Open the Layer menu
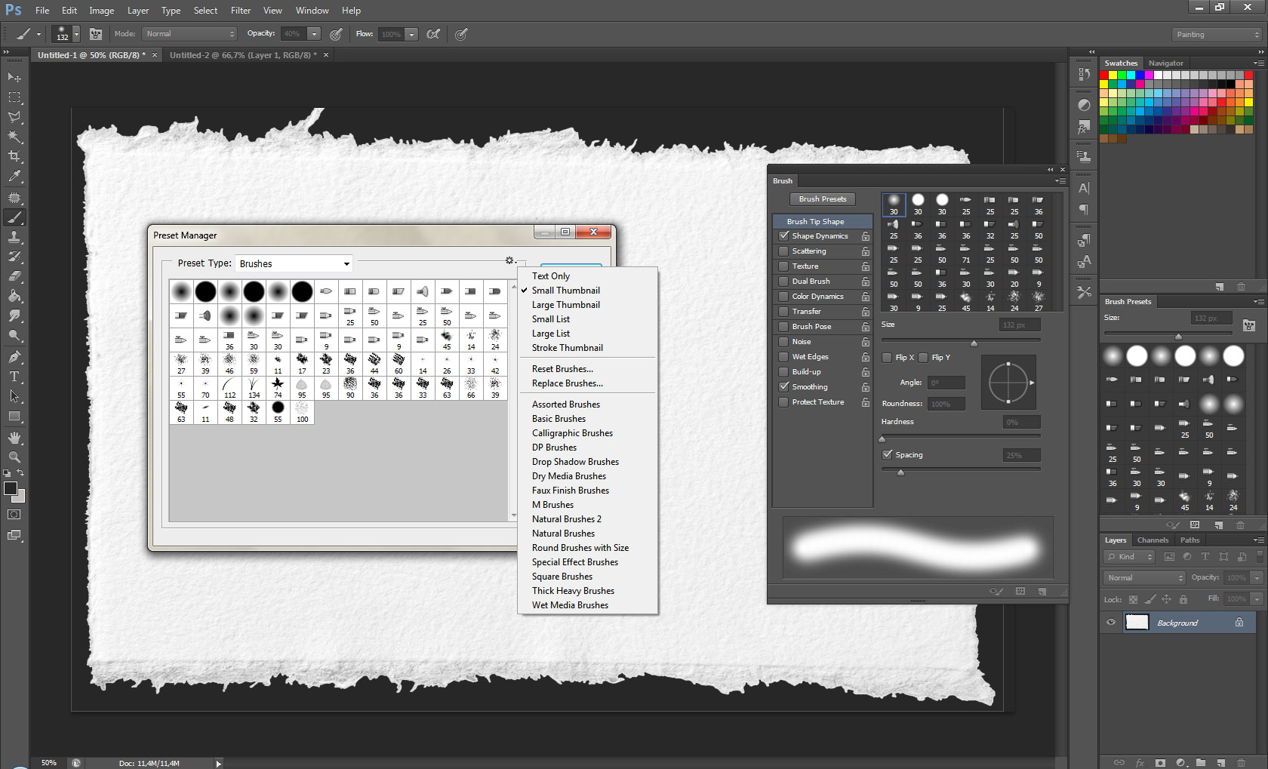 coord(138,11)
